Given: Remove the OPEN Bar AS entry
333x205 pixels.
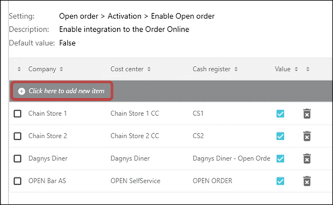Looking at the screenshot, I should 307,181.
